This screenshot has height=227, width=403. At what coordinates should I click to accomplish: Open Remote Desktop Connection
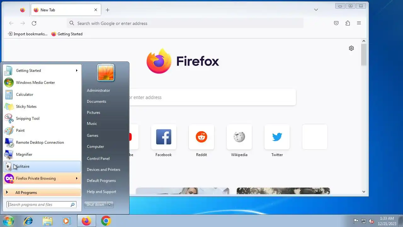point(42,143)
